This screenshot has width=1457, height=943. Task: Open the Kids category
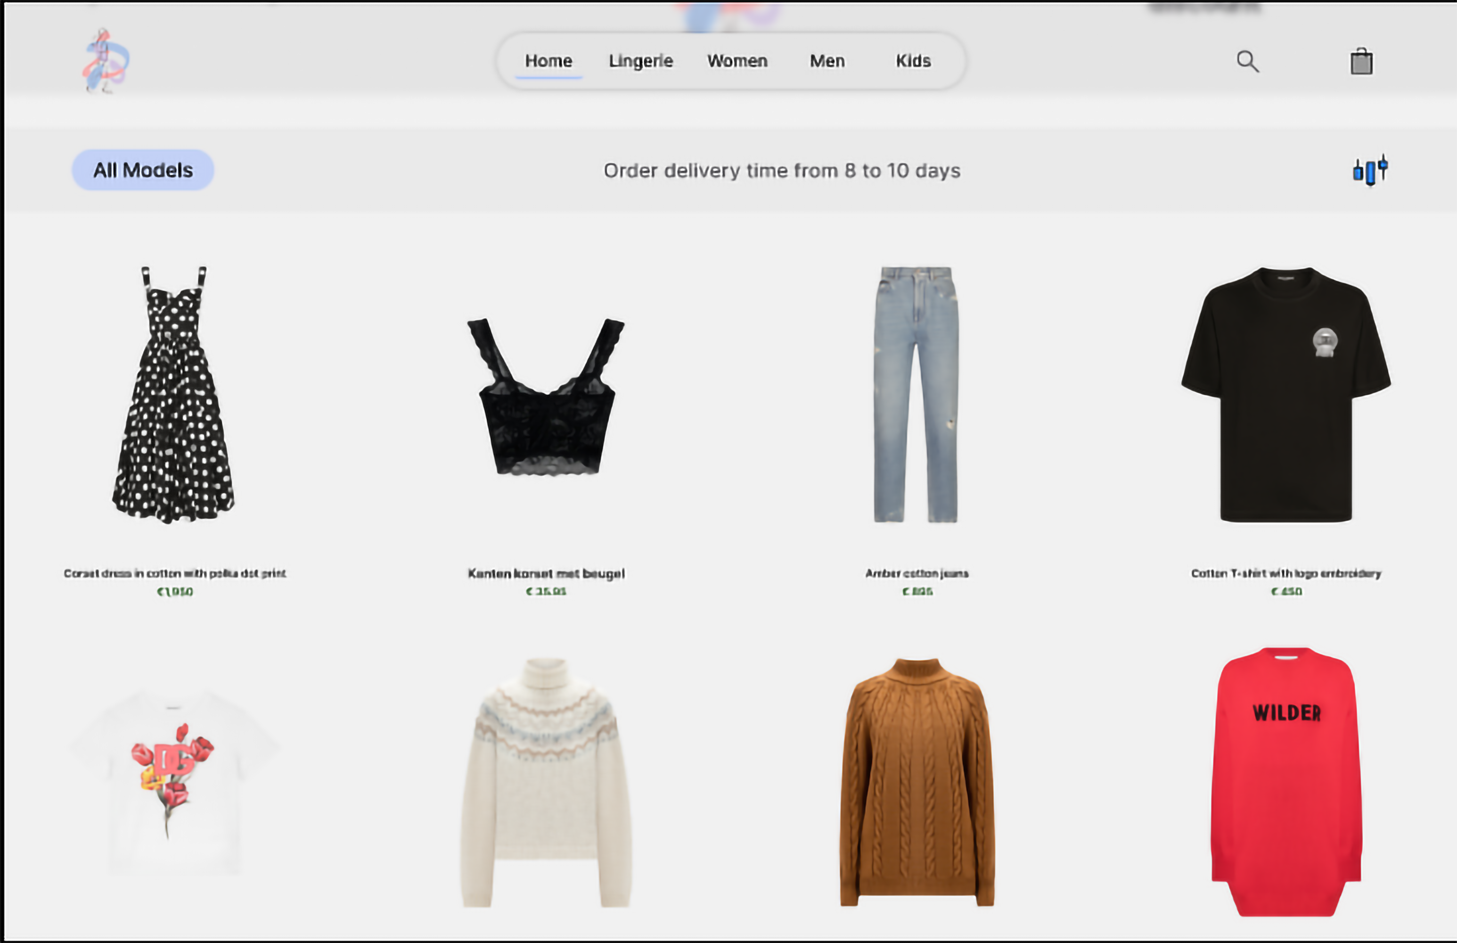click(x=912, y=61)
